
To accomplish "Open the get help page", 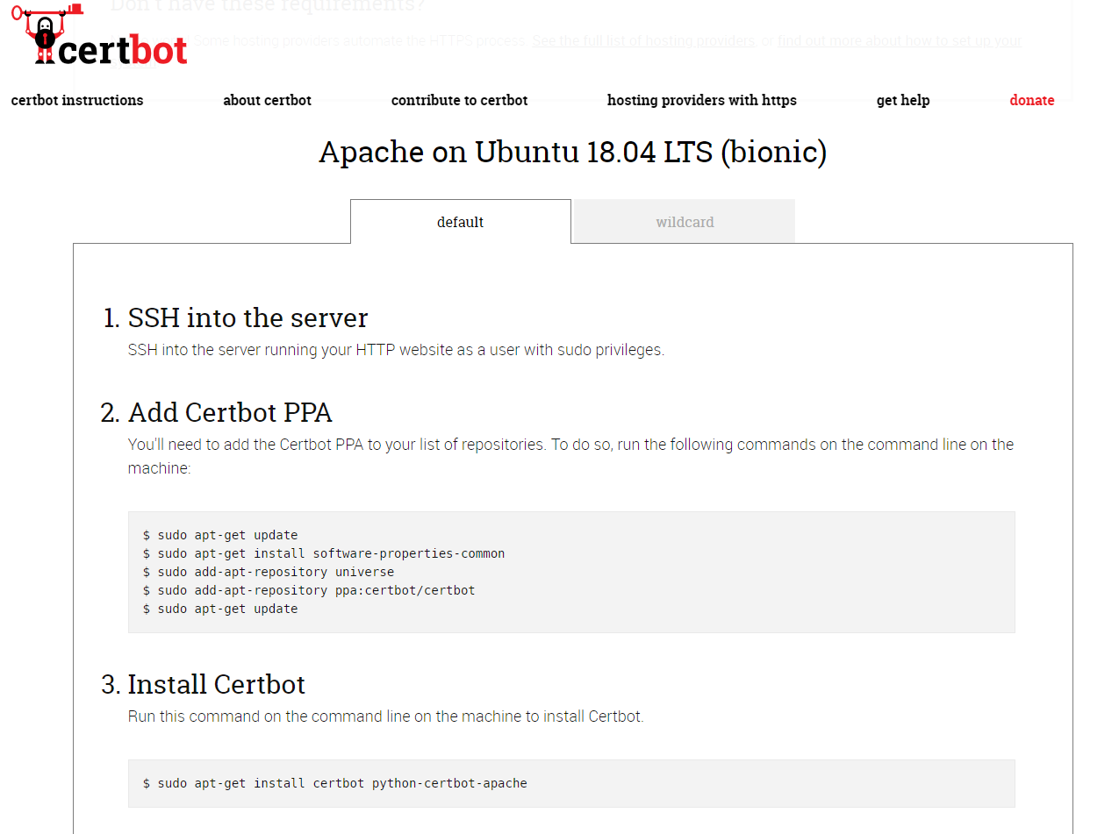I will point(903,100).
